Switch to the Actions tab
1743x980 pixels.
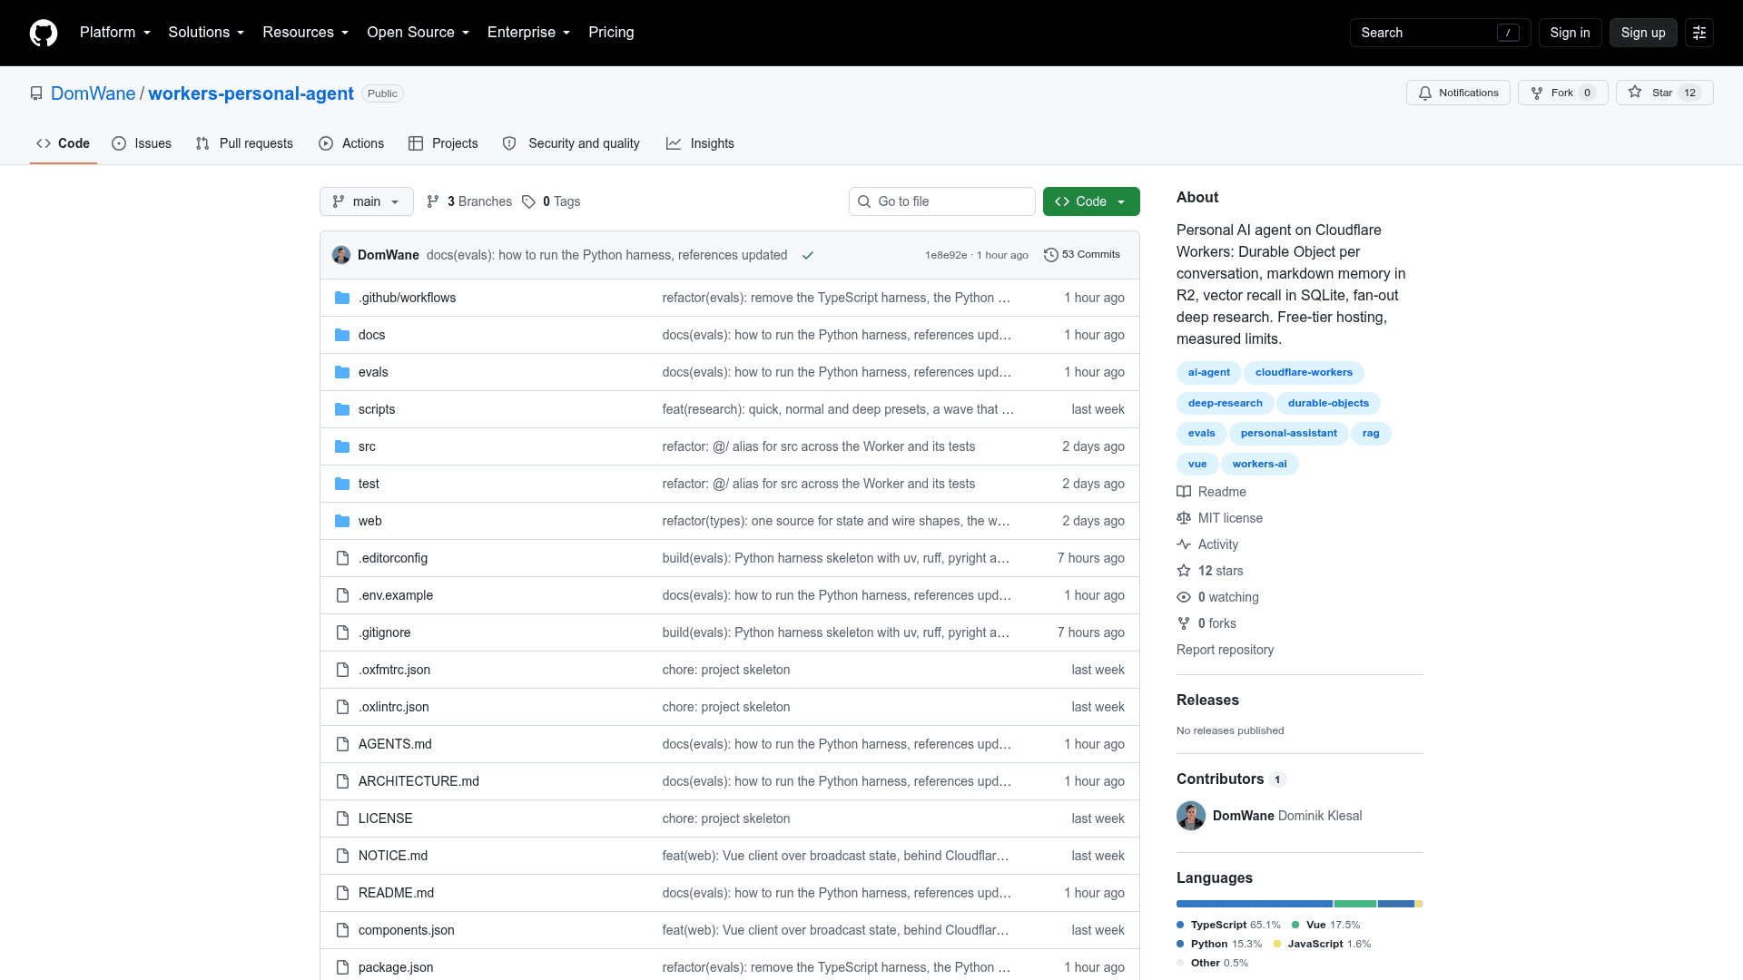pyautogui.click(x=351, y=143)
